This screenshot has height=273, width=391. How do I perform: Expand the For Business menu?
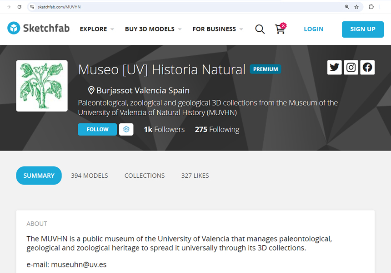coord(217,29)
